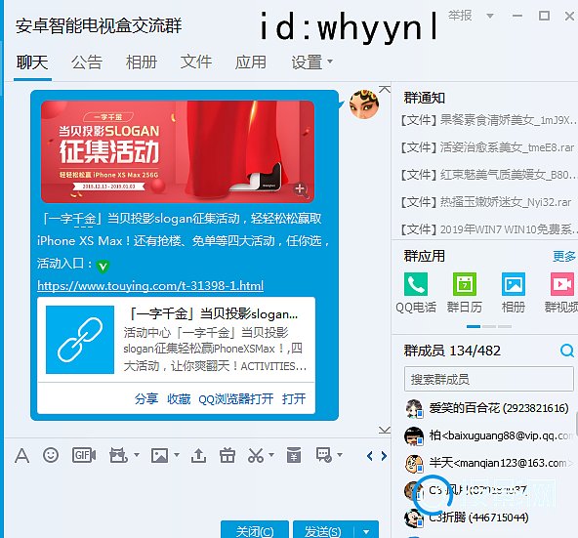Click the chat scroll-down arrow
578x538 pixels.
click(385, 430)
